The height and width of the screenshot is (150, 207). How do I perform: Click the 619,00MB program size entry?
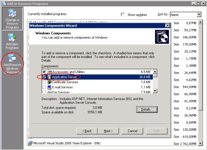pyautogui.click(x=189, y=137)
